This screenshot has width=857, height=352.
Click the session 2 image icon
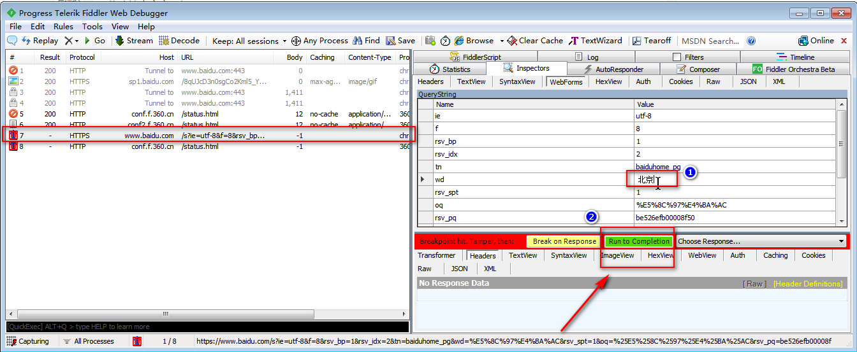click(13, 81)
